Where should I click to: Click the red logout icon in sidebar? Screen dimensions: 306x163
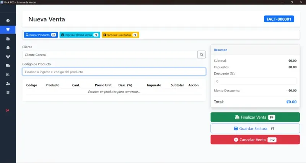click(x=7, y=110)
